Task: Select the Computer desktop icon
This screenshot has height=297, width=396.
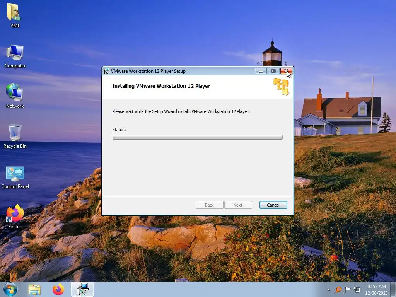Action: [15, 56]
